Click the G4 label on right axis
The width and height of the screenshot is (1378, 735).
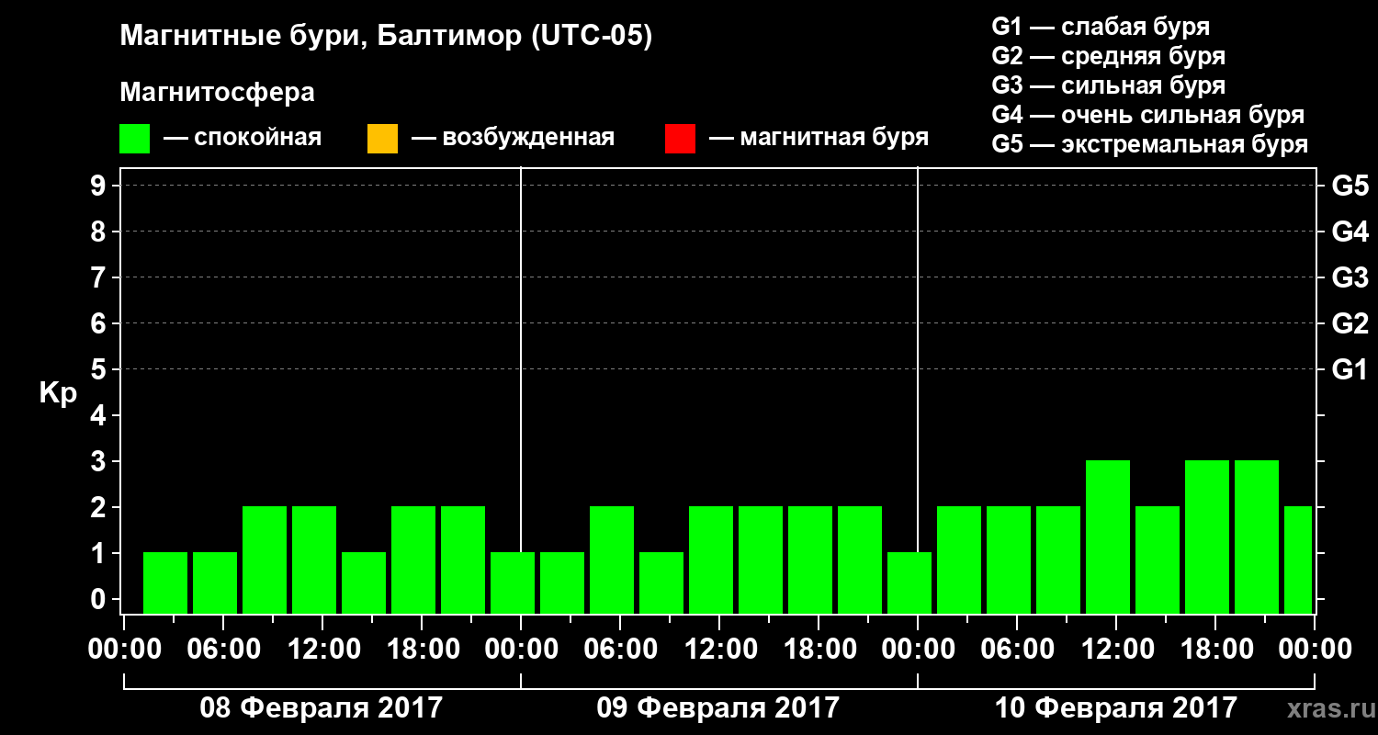pyautogui.click(x=1350, y=232)
